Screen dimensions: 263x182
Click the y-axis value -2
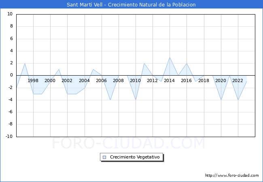tap(11, 87)
